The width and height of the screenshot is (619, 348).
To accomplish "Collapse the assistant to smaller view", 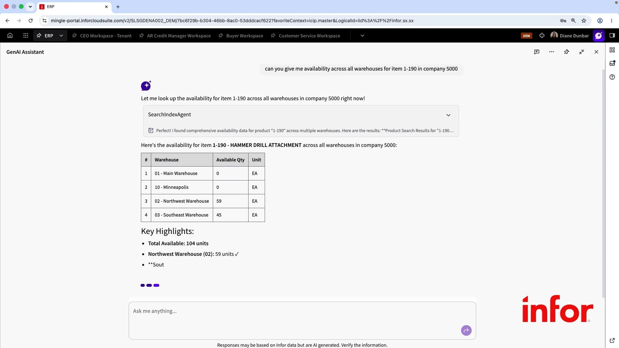I will pyautogui.click(x=582, y=52).
